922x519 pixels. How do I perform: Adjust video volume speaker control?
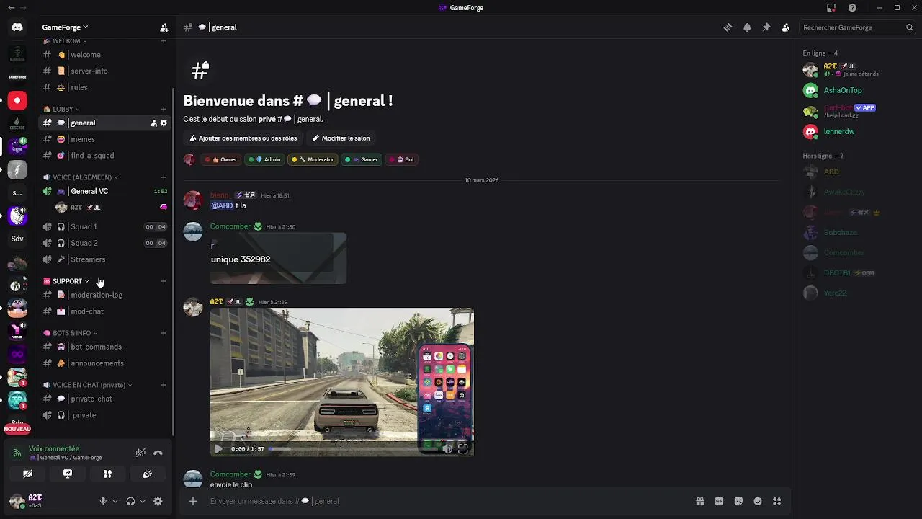(447, 448)
